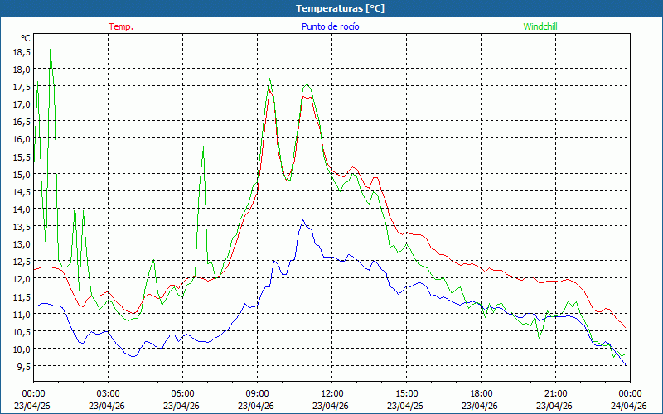The image size is (663, 414).
Task: Select the 06:00 time marker on the x-axis
Action: click(x=182, y=393)
